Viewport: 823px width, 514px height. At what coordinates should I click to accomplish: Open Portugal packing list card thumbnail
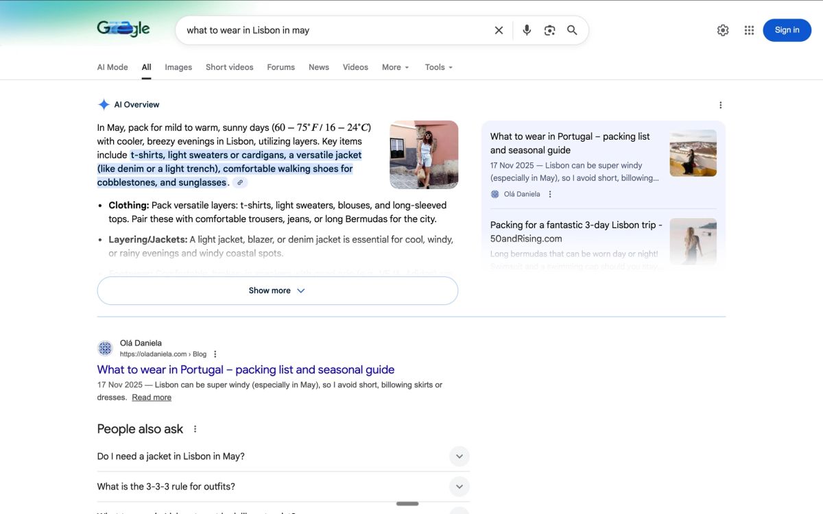coord(693,154)
